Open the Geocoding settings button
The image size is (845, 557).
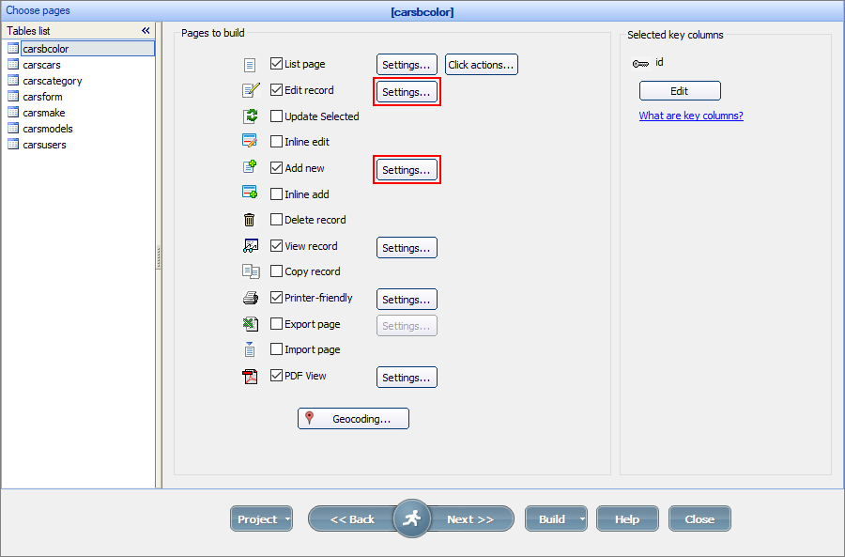pyautogui.click(x=353, y=419)
